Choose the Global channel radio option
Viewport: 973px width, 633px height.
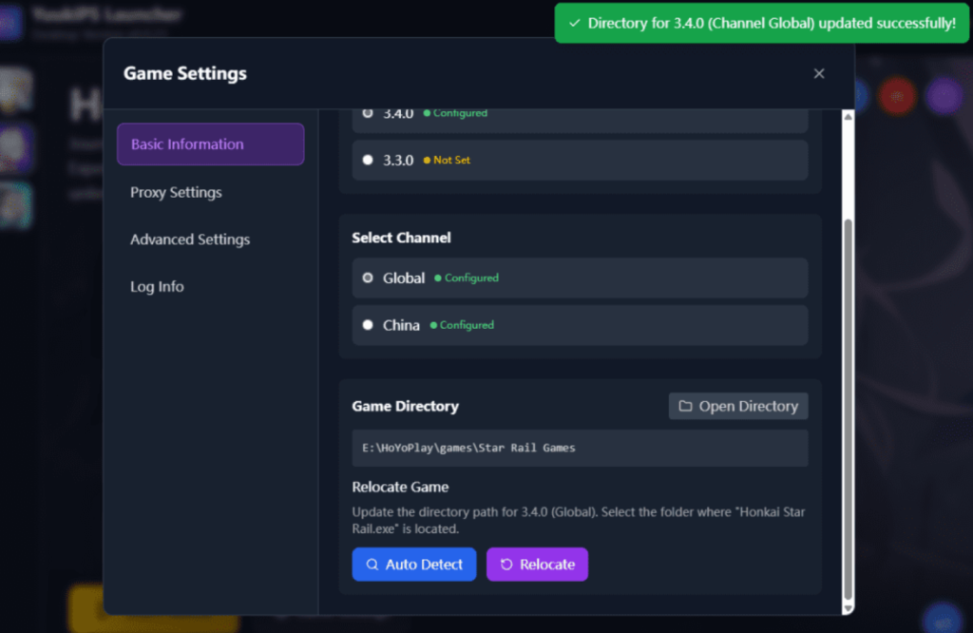click(368, 278)
